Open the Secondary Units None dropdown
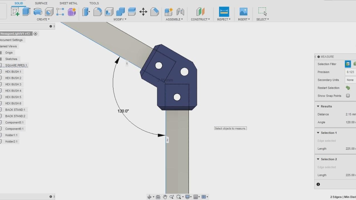This screenshot has width=356, height=200. point(350,80)
